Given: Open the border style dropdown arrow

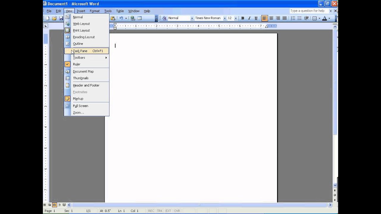Looking at the screenshot, I should tap(319, 18).
